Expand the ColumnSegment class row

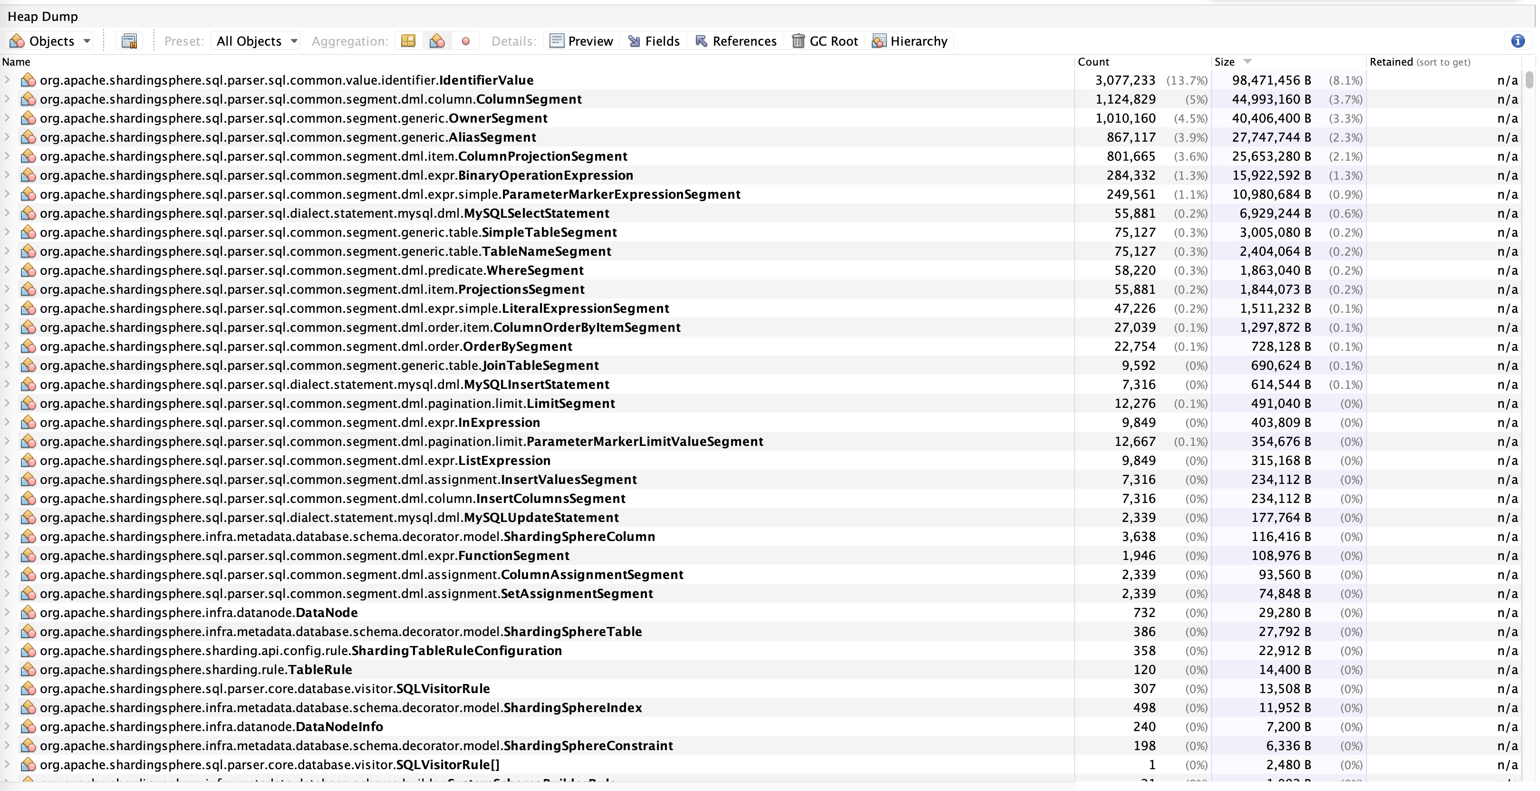(7, 99)
